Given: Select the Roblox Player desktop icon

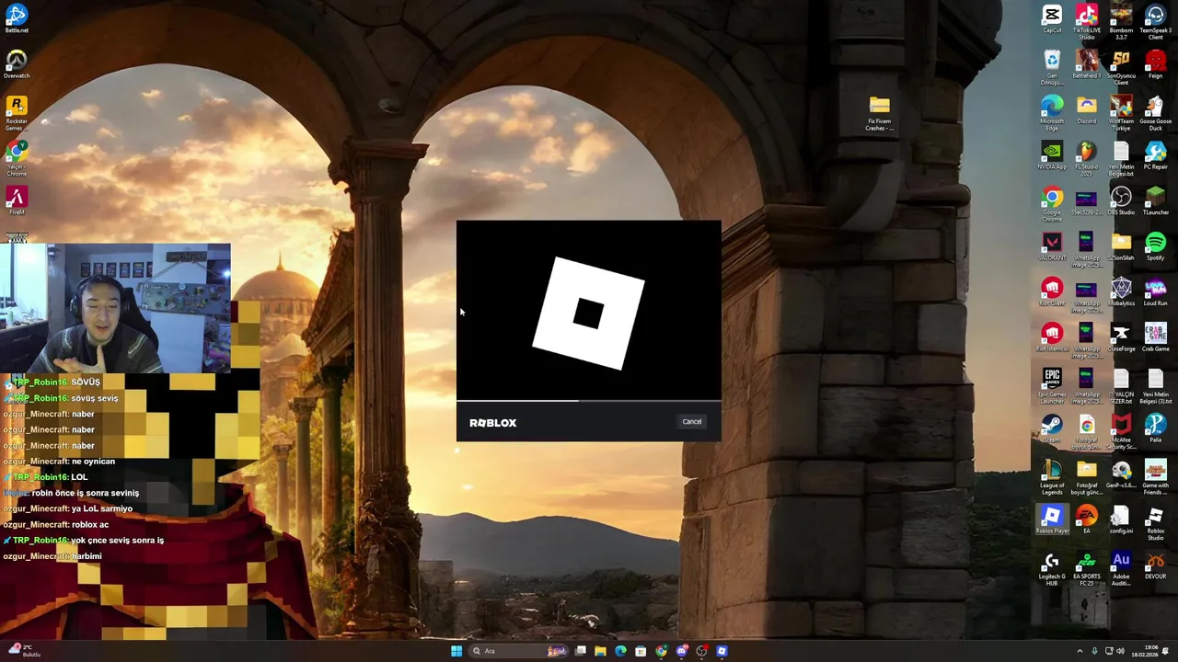Looking at the screenshot, I should 1052,519.
